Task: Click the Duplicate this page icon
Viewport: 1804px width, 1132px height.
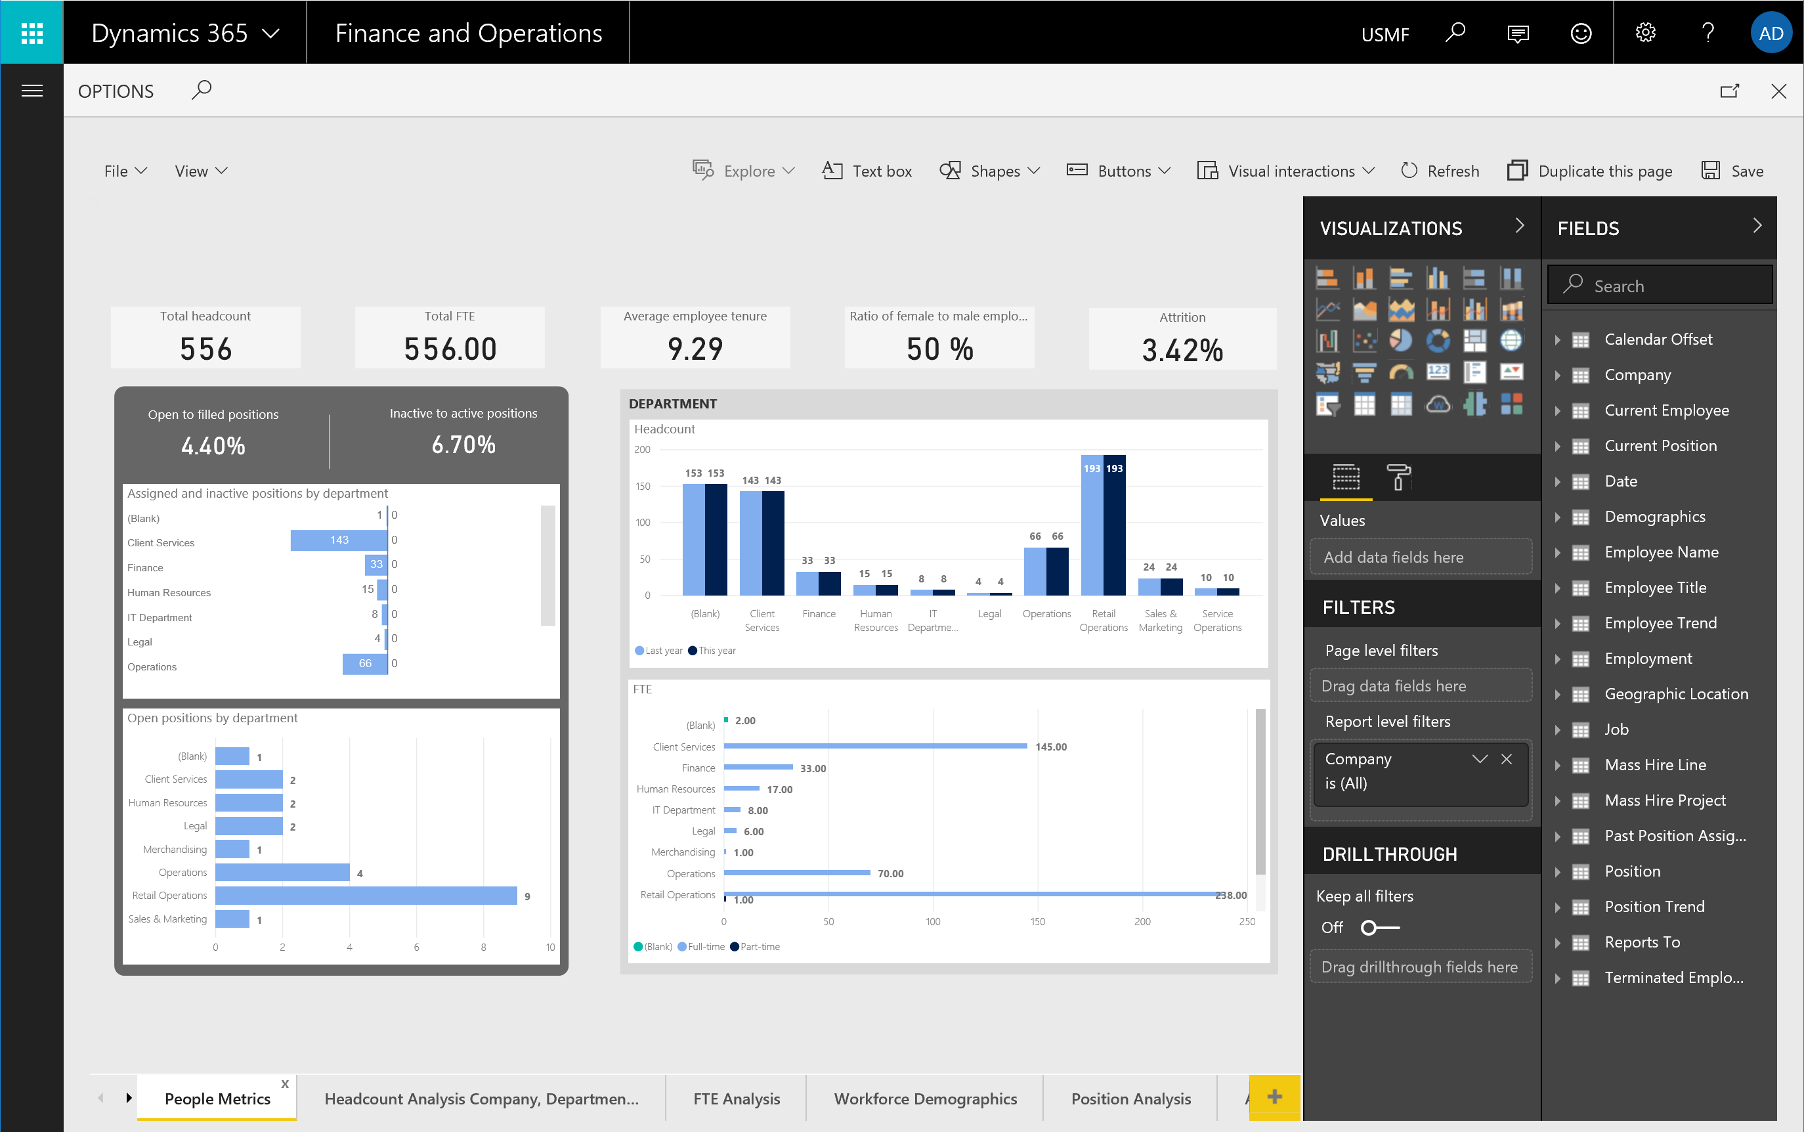Action: pyautogui.click(x=1516, y=171)
